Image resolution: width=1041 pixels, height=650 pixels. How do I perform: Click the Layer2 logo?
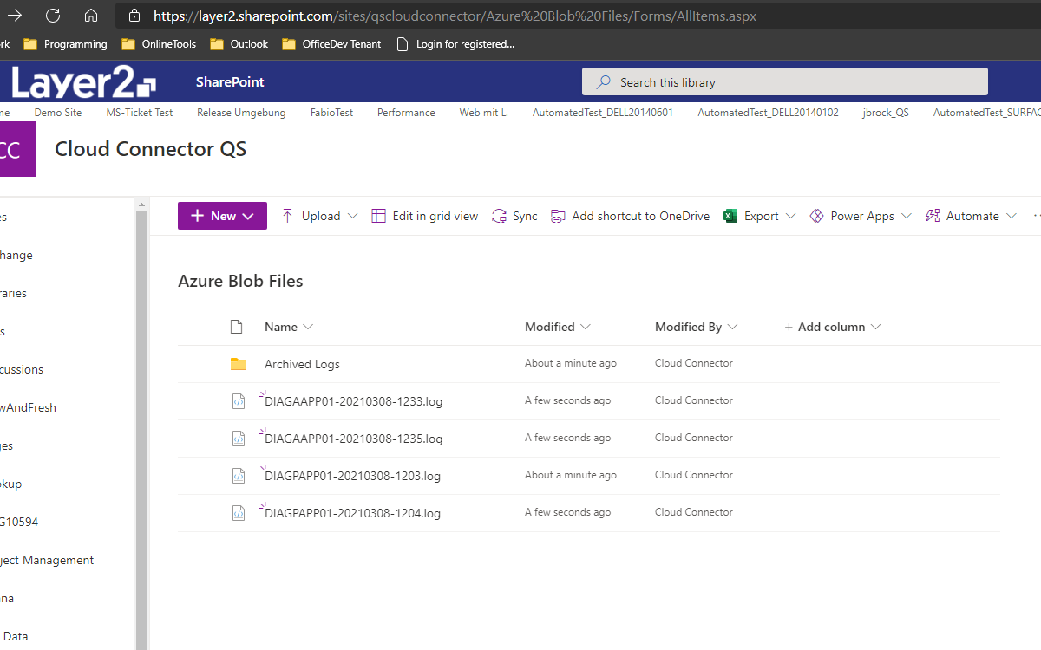pos(84,82)
